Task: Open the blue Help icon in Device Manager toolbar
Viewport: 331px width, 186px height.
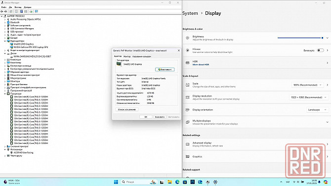Action: tap(22, 11)
